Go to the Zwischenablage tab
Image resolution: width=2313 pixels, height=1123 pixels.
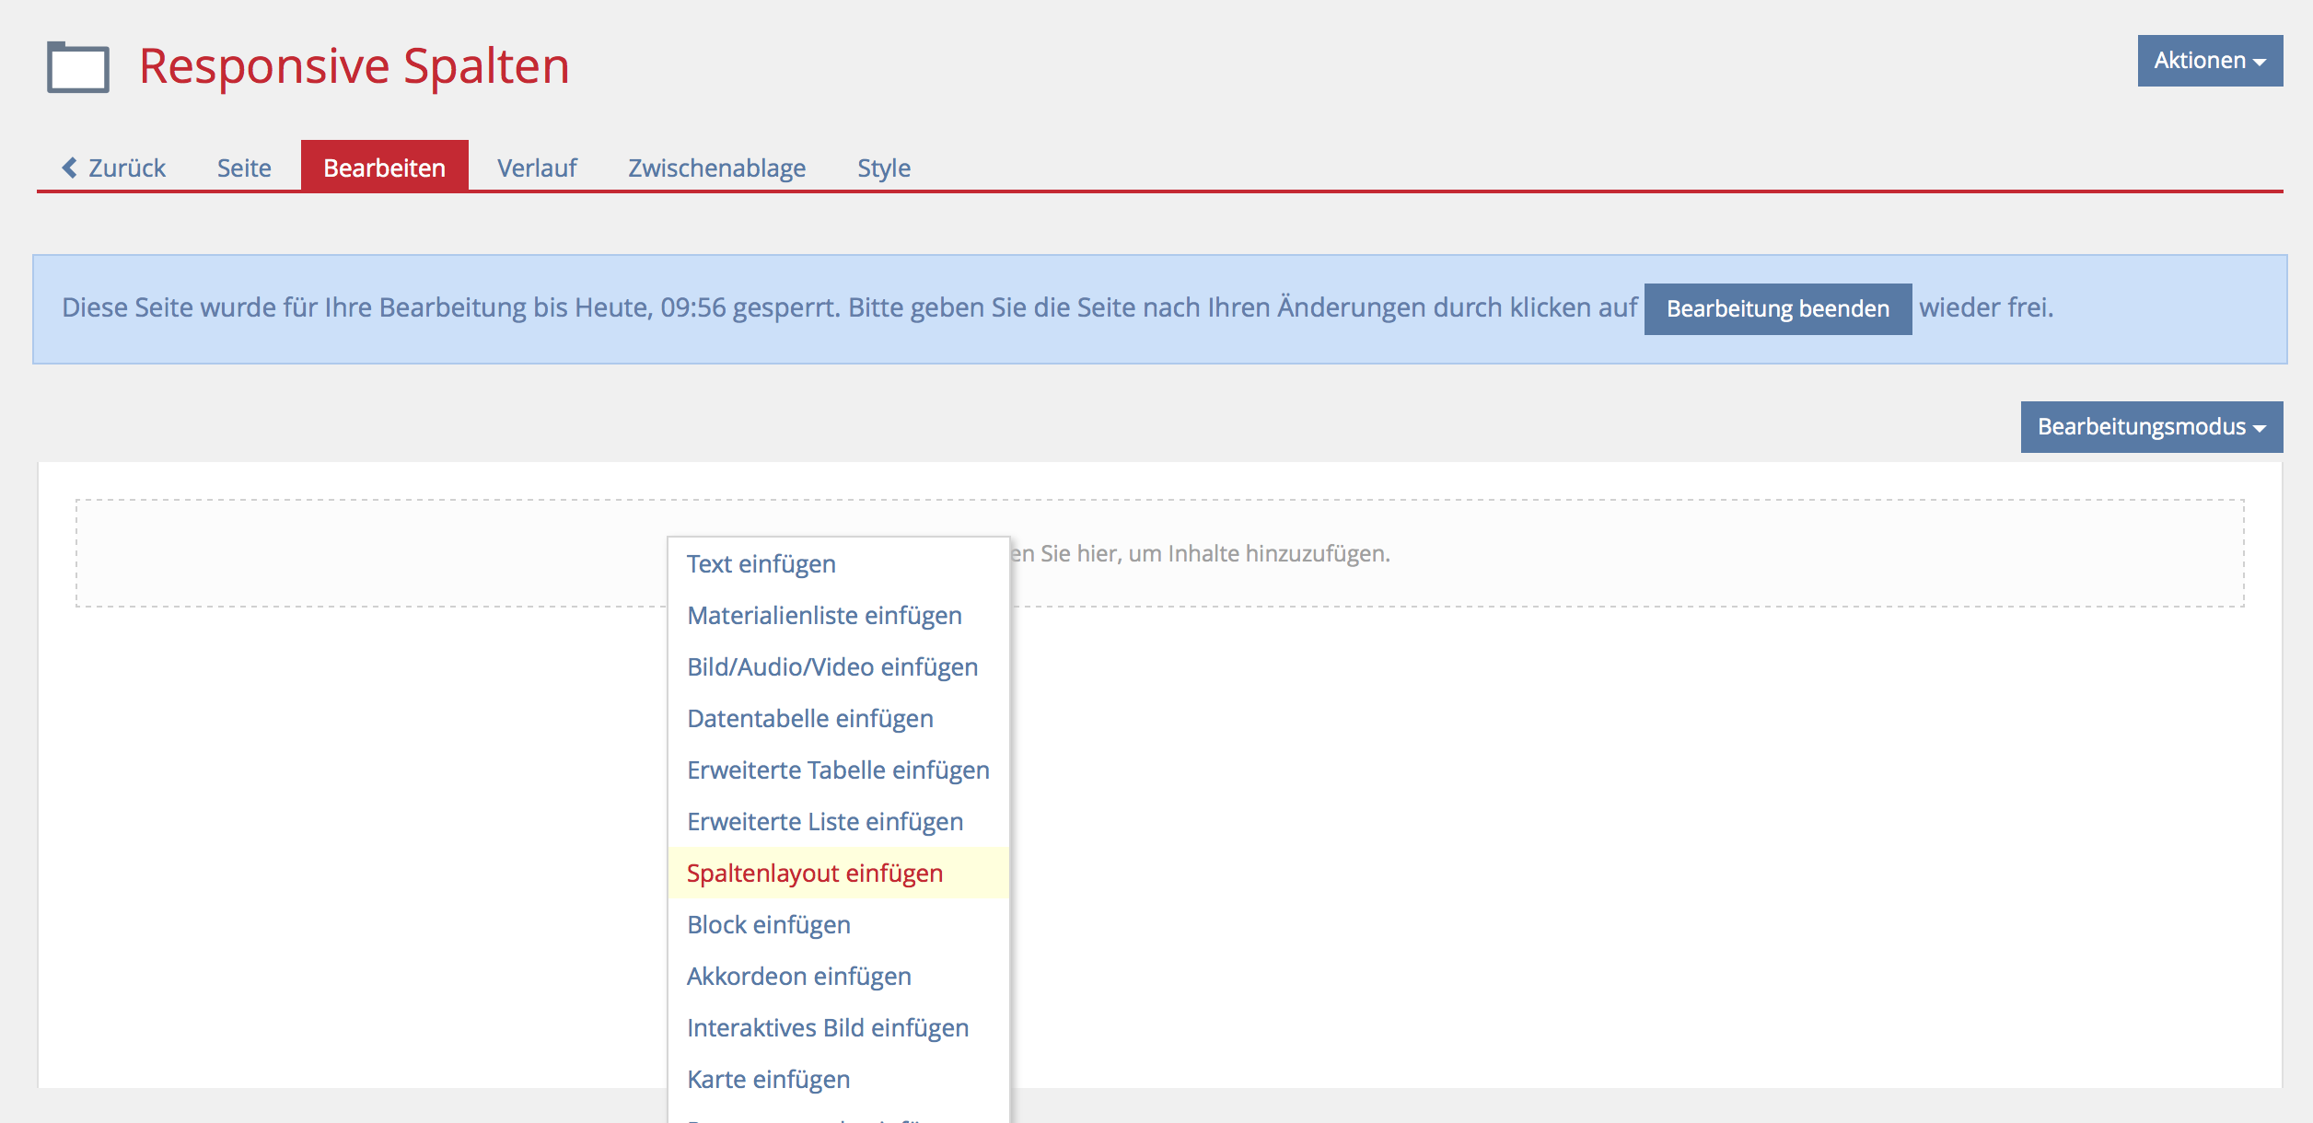click(716, 168)
